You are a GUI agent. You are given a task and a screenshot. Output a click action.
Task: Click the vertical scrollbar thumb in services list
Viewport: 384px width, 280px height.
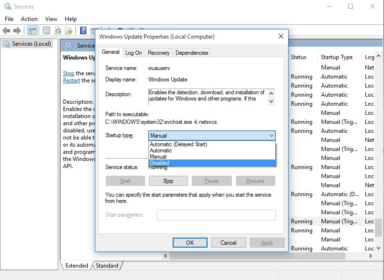(x=378, y=228)
